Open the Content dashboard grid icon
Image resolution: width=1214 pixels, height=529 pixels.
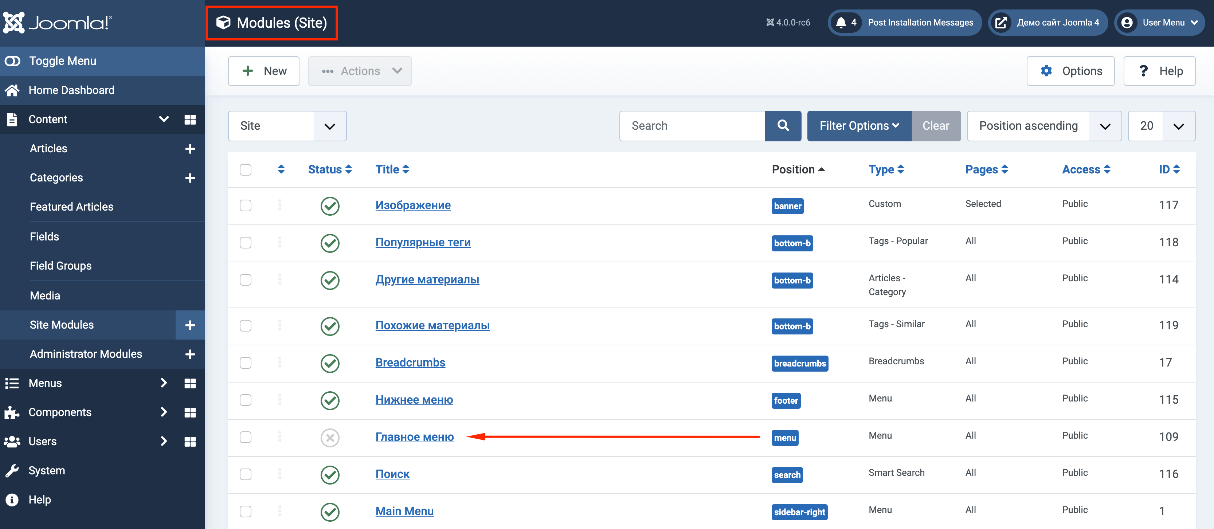190,119
